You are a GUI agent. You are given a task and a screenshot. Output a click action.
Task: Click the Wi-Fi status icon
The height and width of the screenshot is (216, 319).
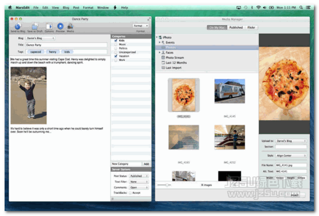click(258, 7)
